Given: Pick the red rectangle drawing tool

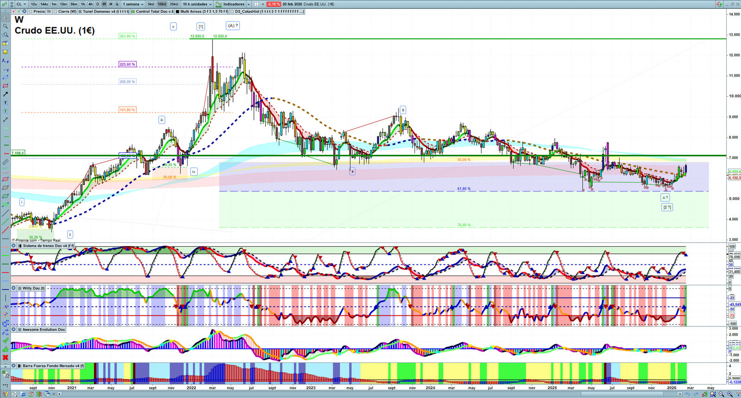Looking at the screenshot, I should 5,86.
